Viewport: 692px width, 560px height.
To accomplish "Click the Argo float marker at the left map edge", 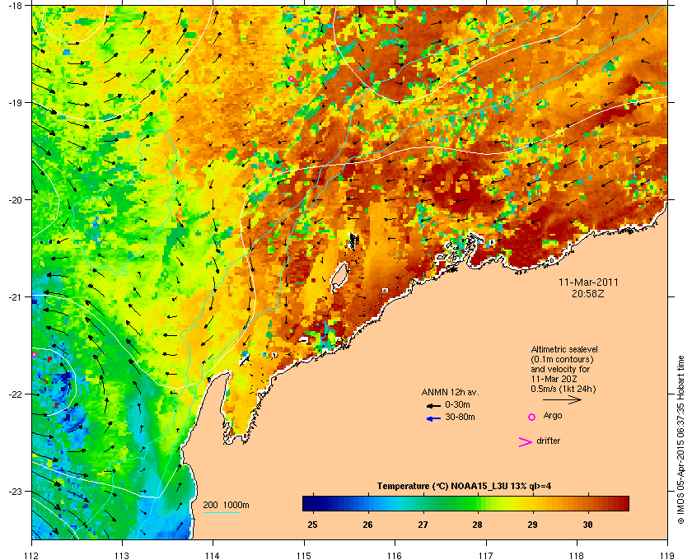I will click(x=34, y=354).
